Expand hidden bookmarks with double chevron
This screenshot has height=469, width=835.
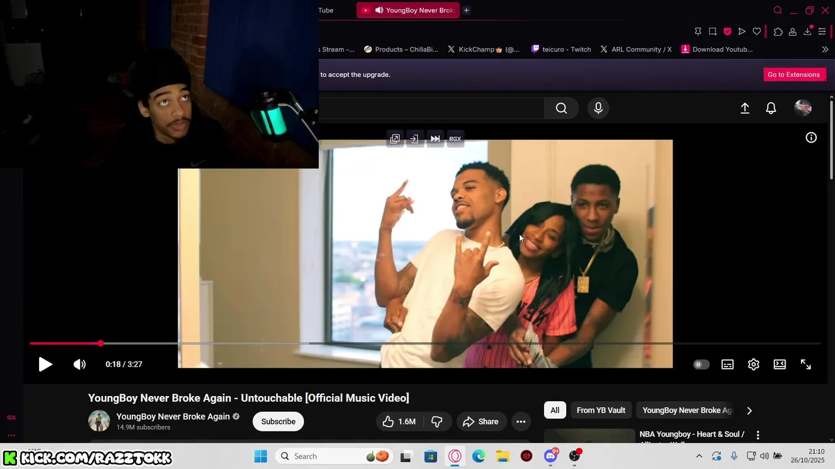tap(825, 50)
